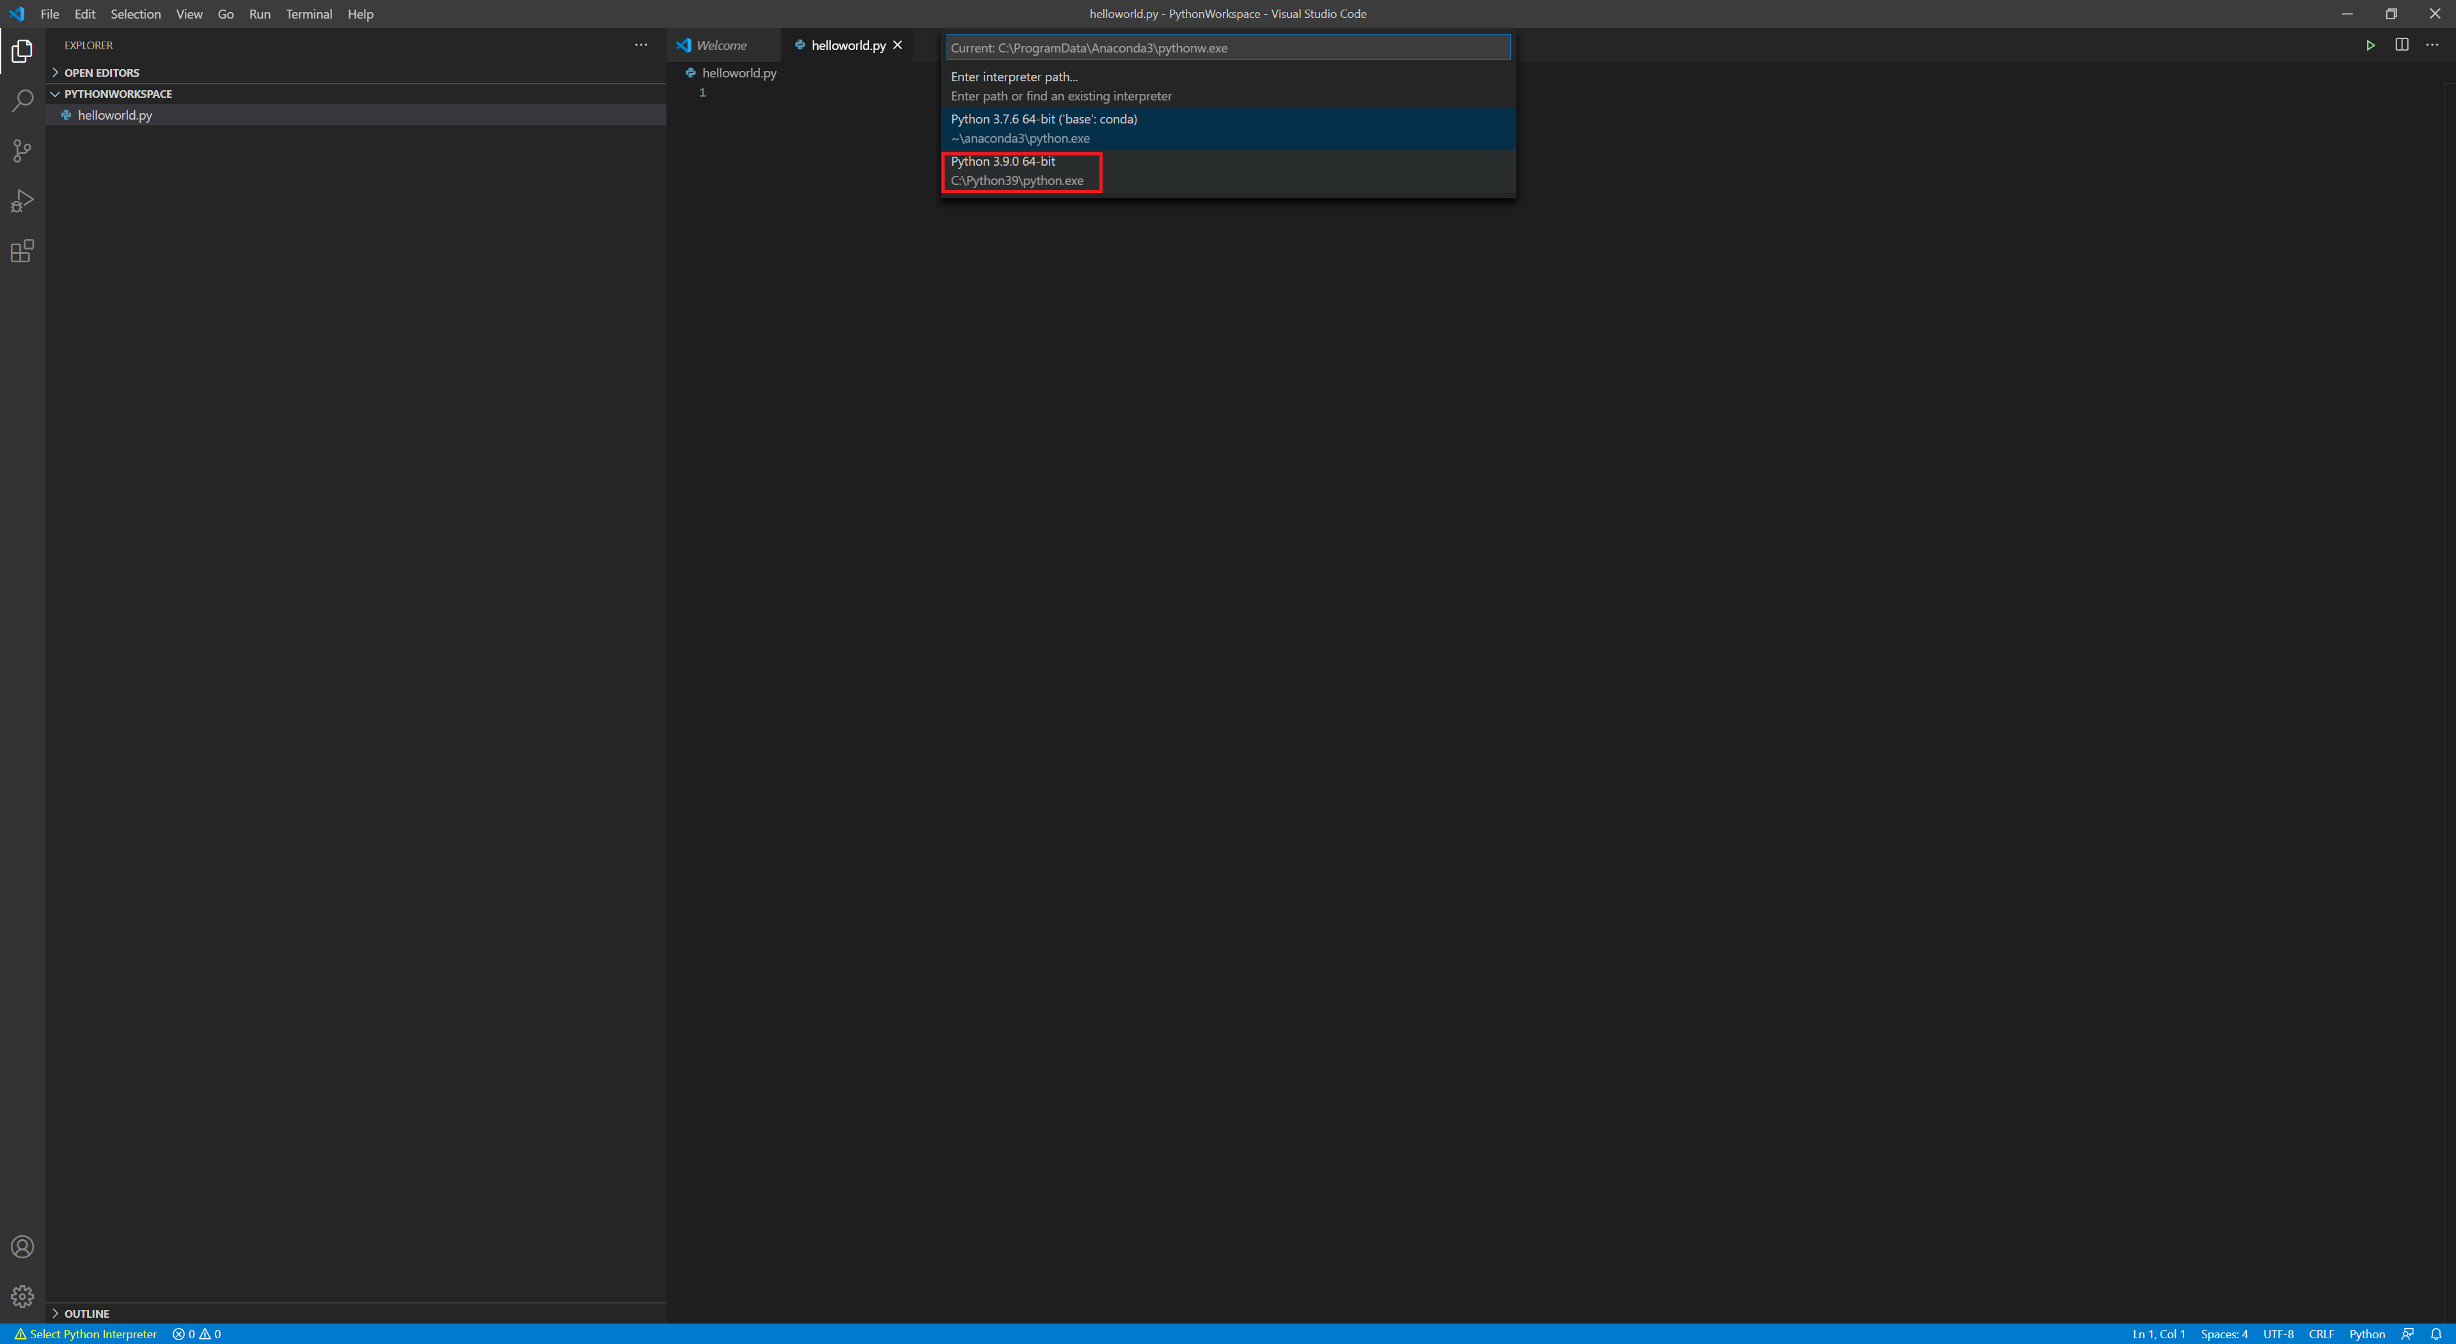Split the editor right
2456x1344 pixels.
(x=2402, y=45)
